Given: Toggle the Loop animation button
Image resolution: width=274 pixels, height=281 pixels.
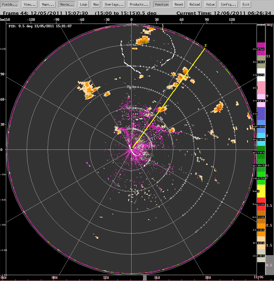Looking at the screenshot, I should tap(83, 4).
